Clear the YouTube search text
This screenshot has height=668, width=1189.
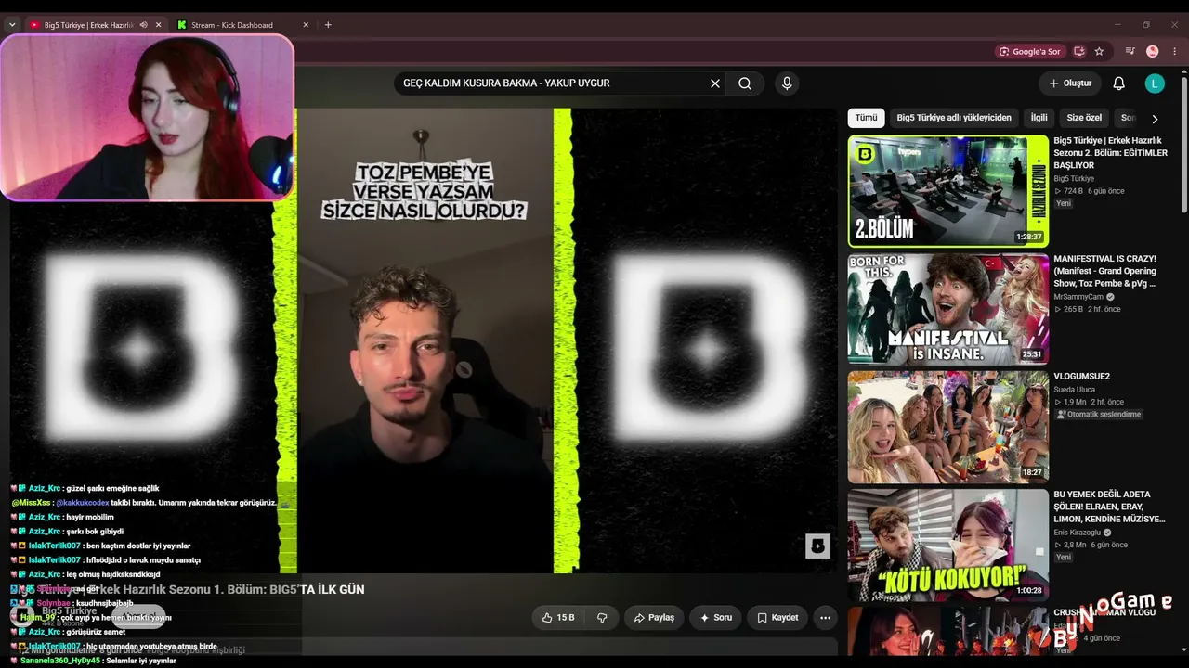point(715,83)
